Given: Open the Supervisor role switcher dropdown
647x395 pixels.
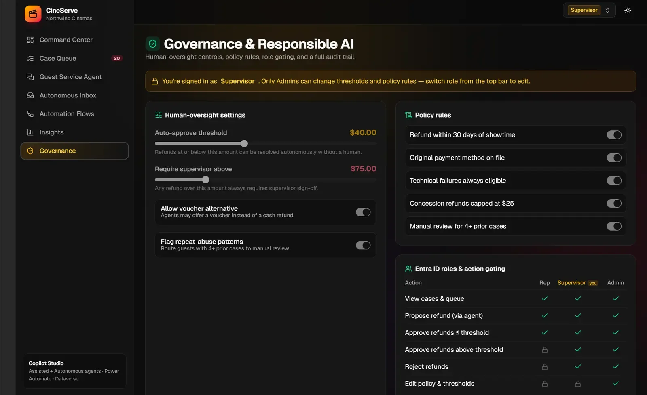Looking at the screenshot, I should (589, 10).
